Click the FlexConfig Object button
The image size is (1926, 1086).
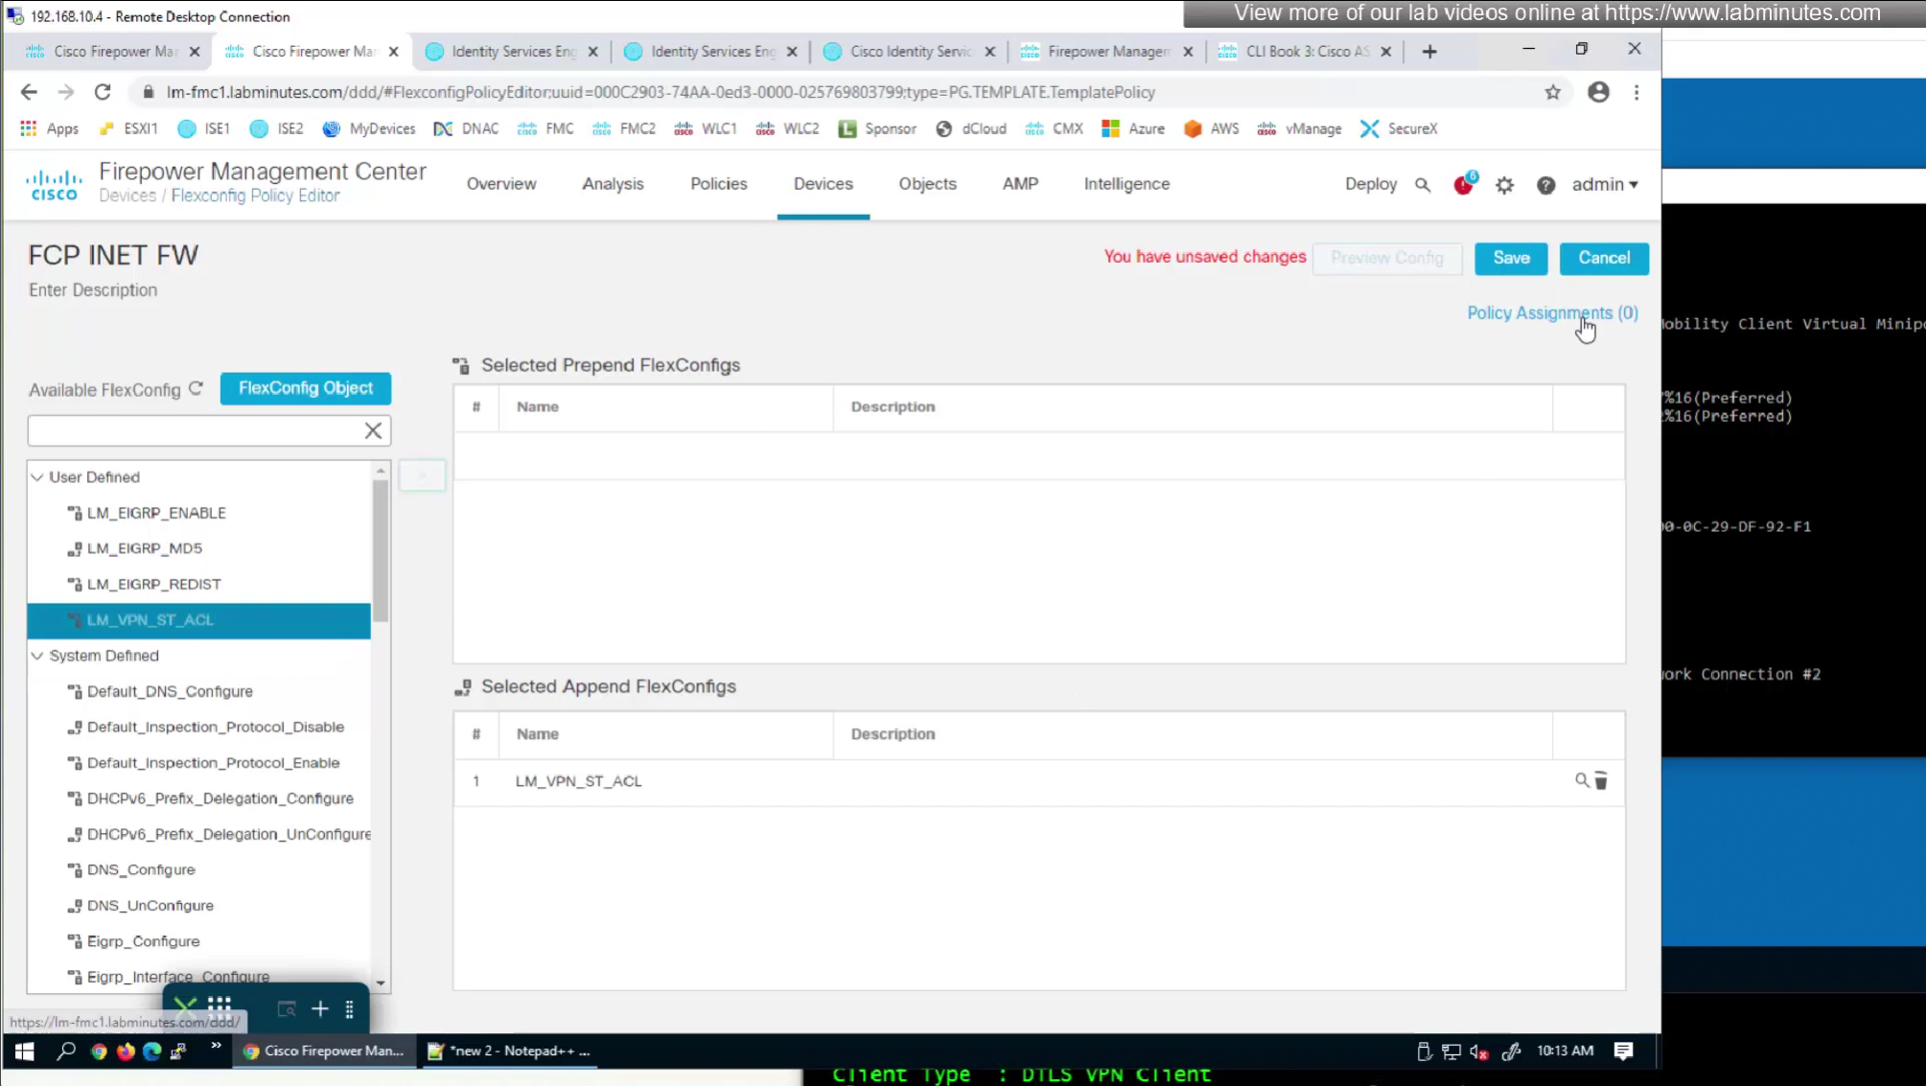click(305, 388)
